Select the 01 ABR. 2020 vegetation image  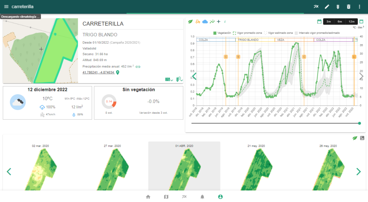(184, 166)
